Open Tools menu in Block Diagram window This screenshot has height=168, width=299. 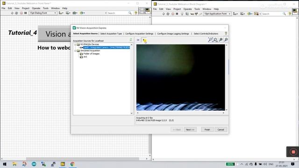coord(197,9)
